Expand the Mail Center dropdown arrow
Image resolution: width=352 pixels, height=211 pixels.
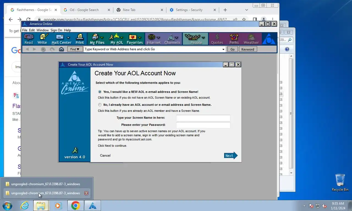[68, 38]
